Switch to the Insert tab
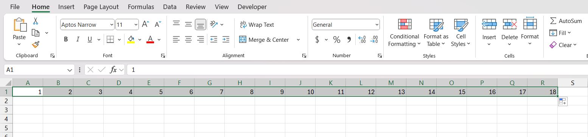588x137 pixels. 66,7
